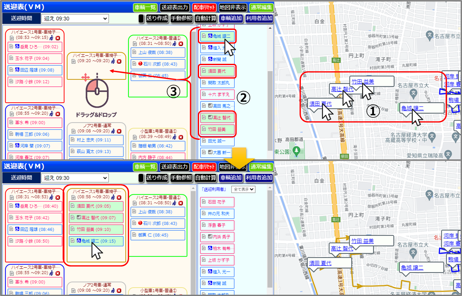Image resolution: width=462 pixels, height=296 pixels.
Task: Click 利用者追加 in the lower toolbar
Action: (x=259, y=178)
